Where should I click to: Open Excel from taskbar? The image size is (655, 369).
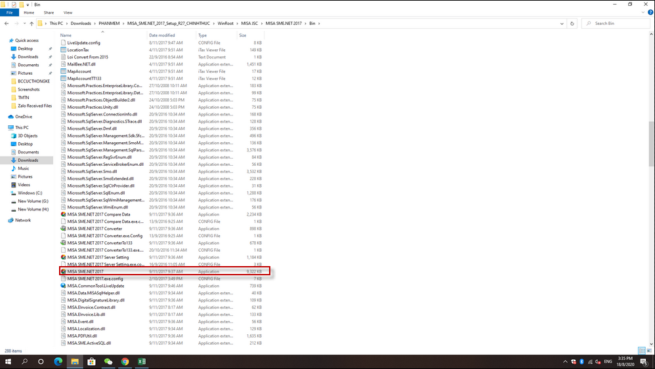point(142,362)
